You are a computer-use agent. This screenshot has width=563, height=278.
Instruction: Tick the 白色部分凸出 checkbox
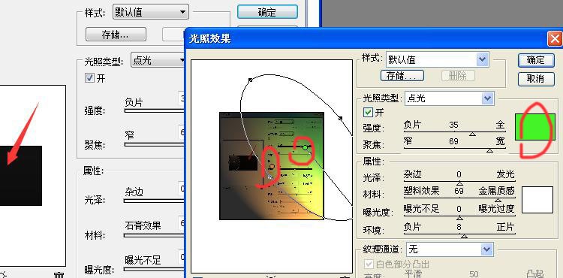point(368,264)
